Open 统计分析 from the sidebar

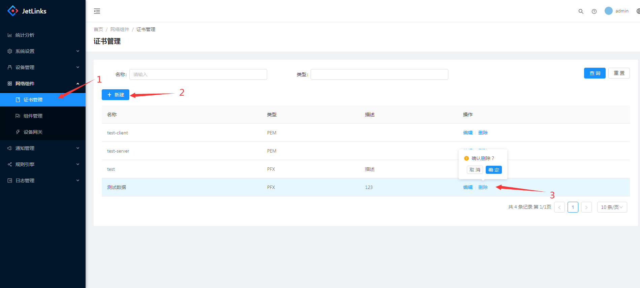25,35
